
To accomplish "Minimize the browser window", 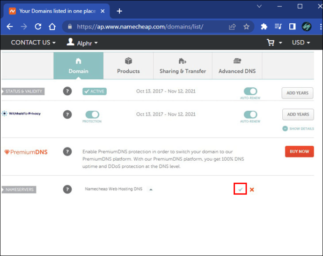I will click(279, 7).
